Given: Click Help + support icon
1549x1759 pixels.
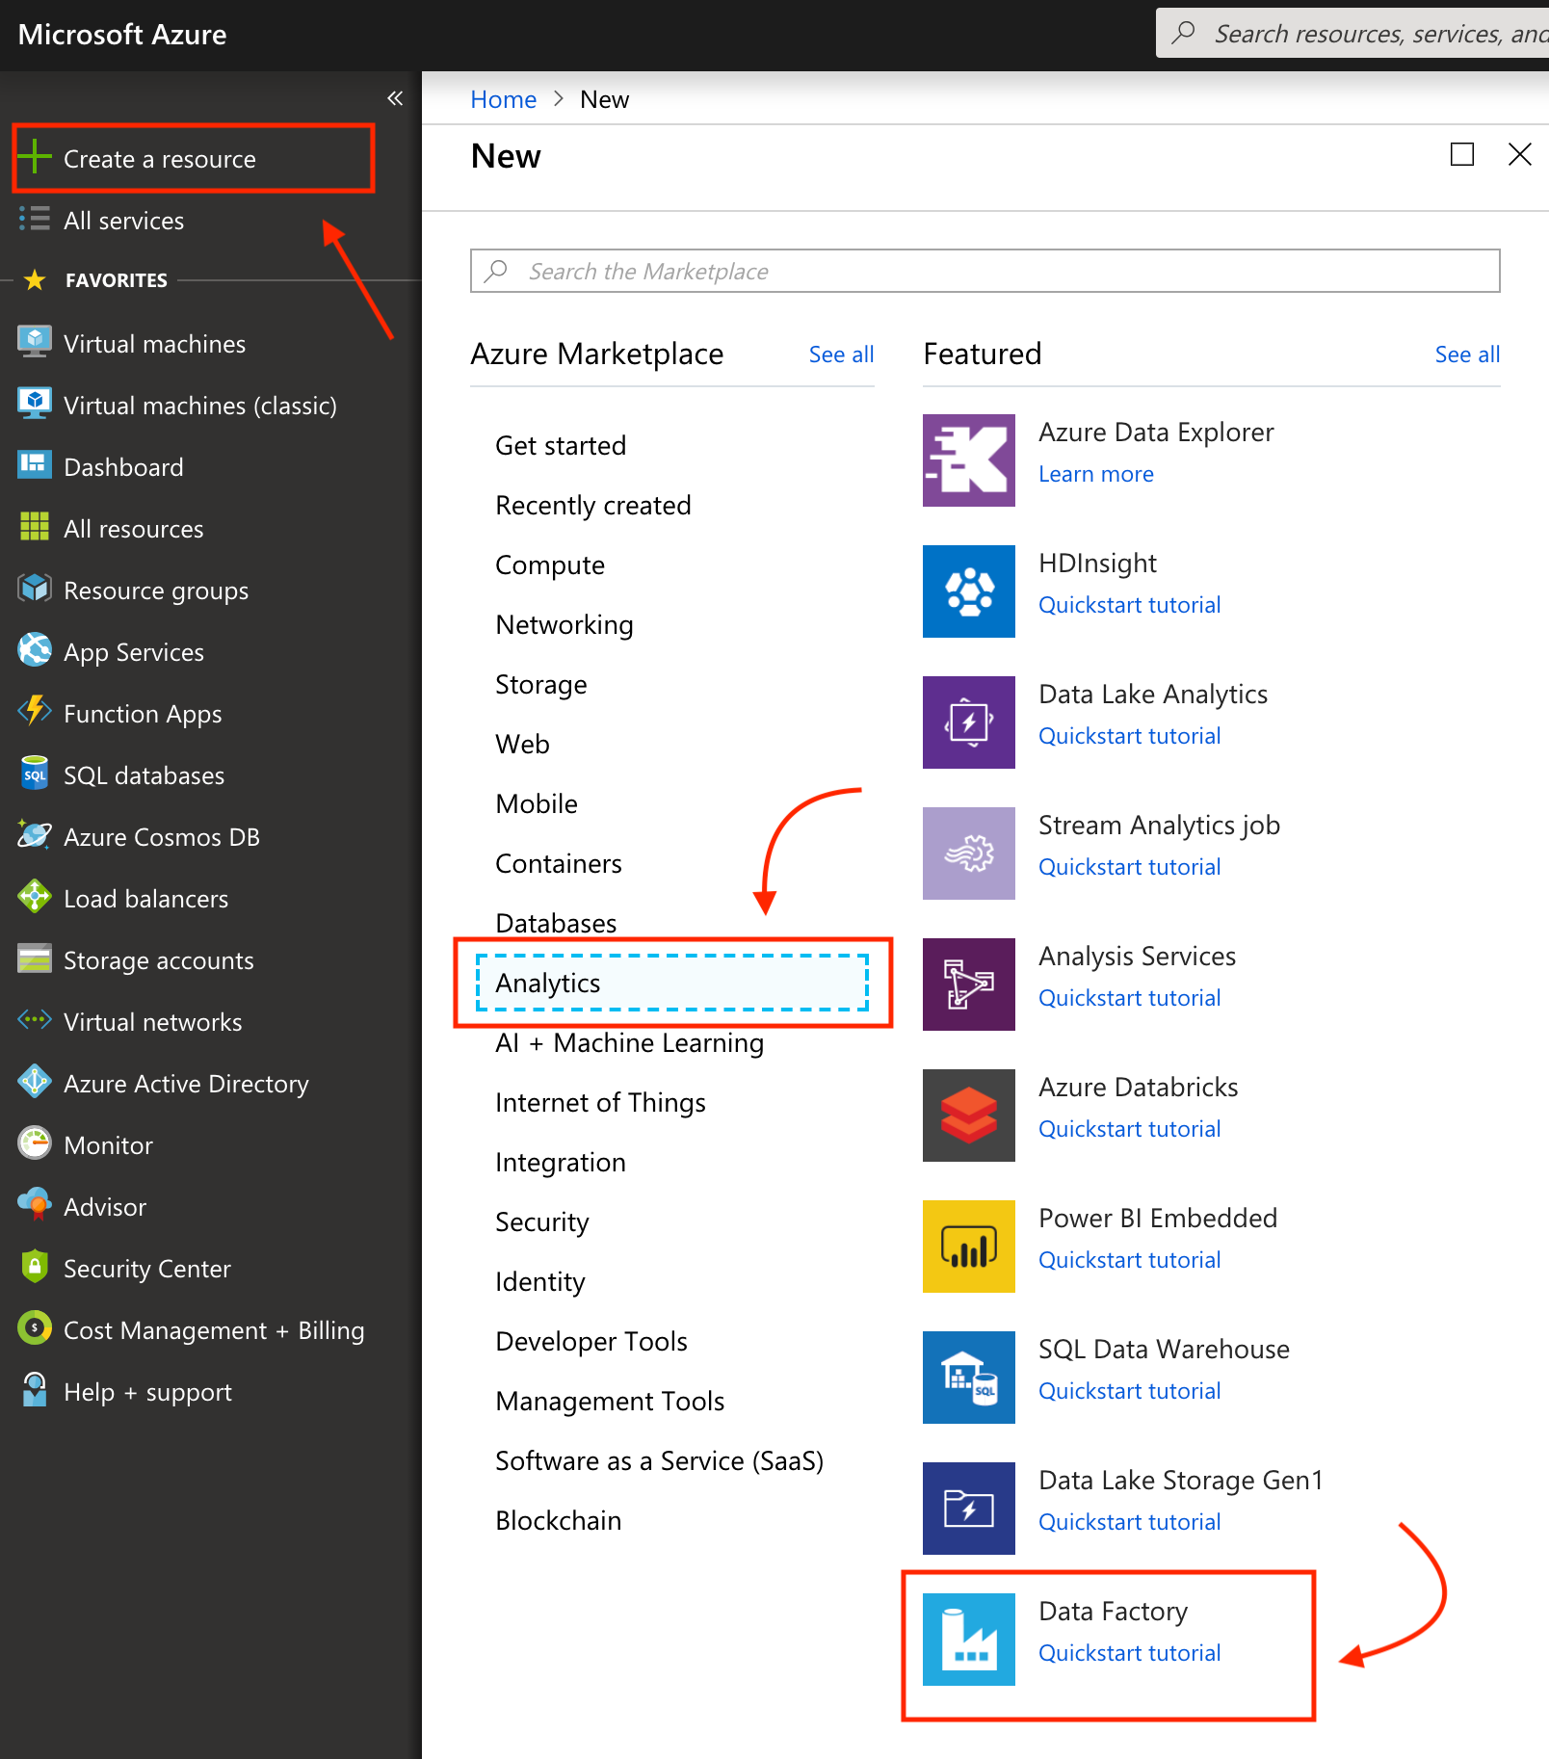Looking at the screenshot, I should [35, 1390].
